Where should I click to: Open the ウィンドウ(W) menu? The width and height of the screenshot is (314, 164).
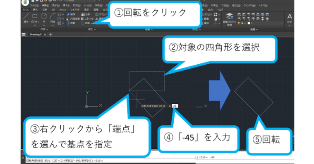(x=250, y=5)
